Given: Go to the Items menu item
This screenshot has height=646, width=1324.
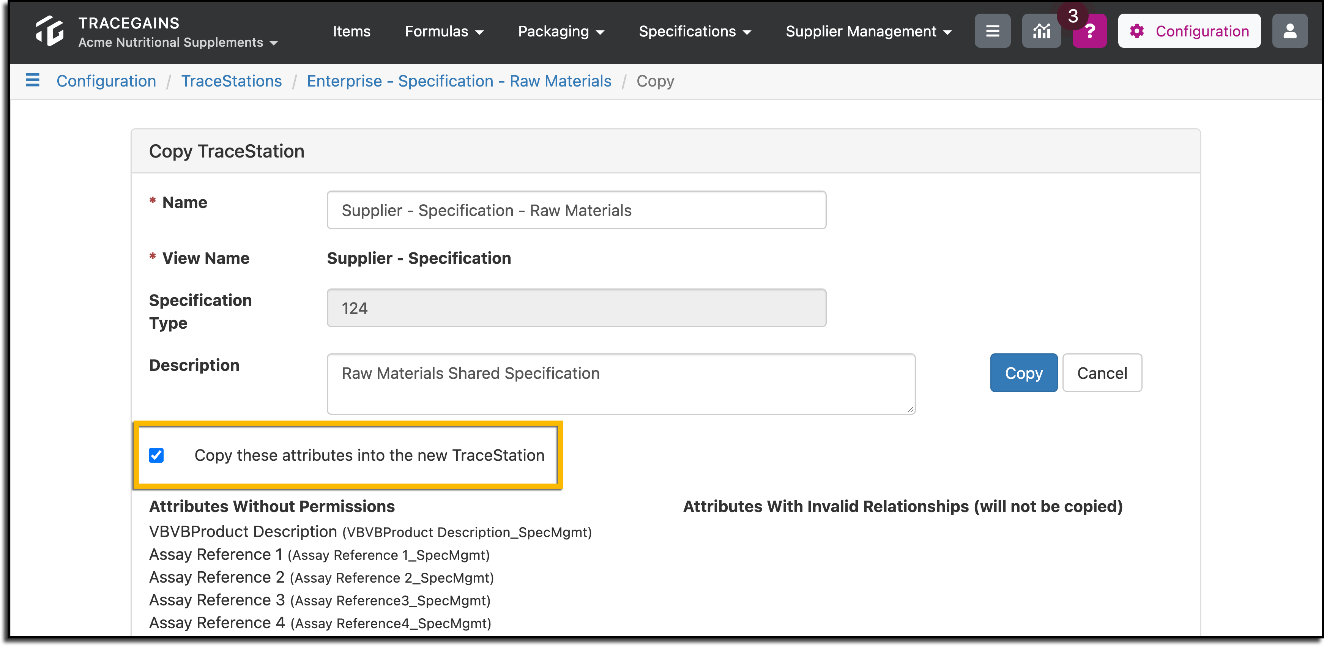Looking at the screenshot, I should pos(351,32).
